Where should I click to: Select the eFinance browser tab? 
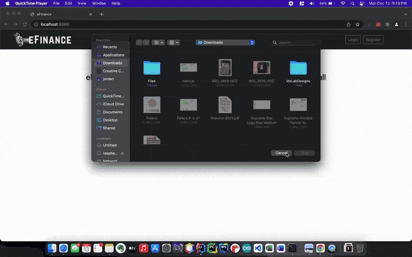pos(61,14)
